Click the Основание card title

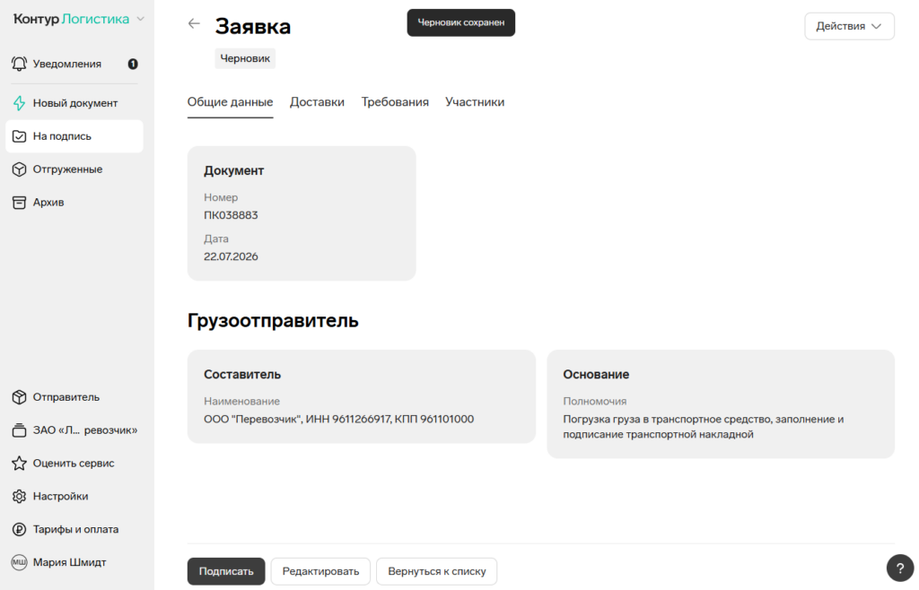[x=596, y=375]
